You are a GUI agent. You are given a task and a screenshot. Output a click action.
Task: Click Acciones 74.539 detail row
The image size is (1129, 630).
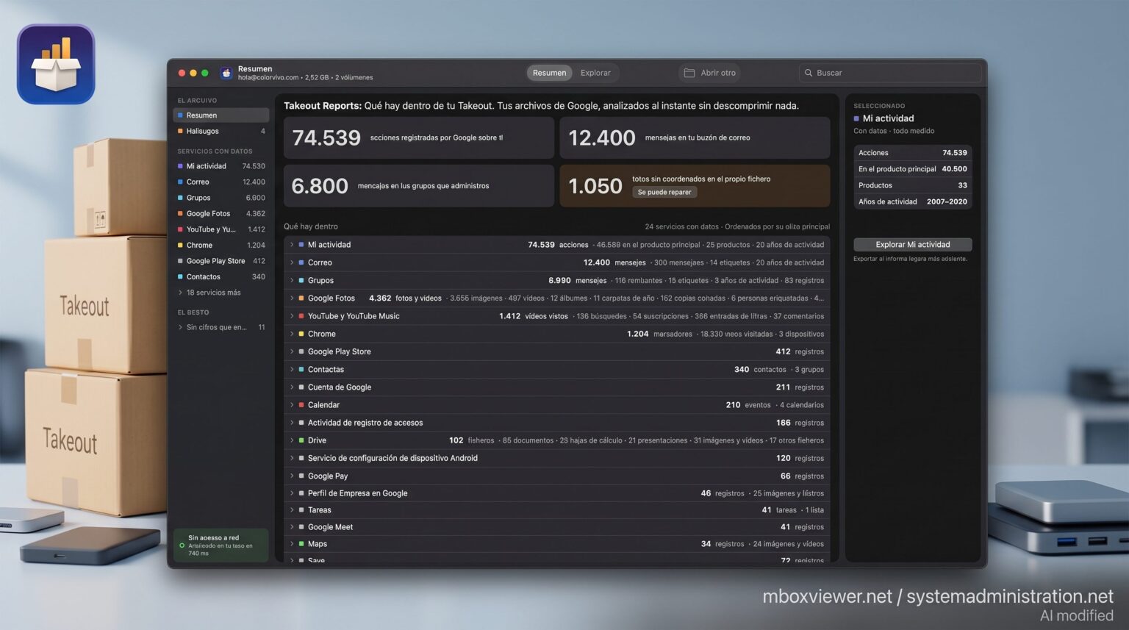[912, 153]
